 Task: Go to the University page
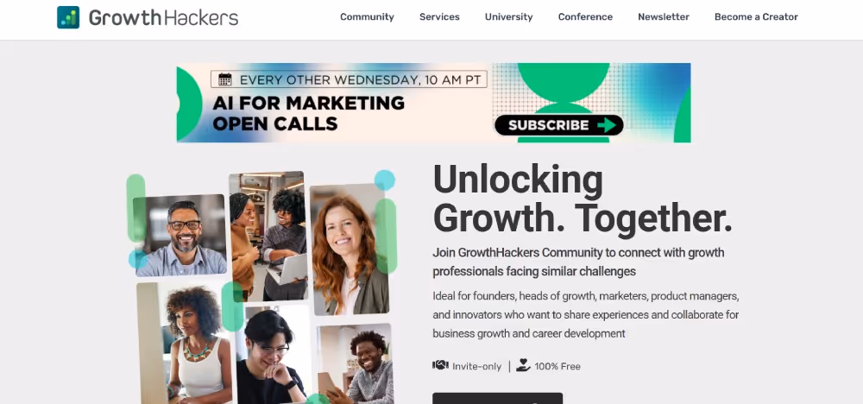point(508,17)
